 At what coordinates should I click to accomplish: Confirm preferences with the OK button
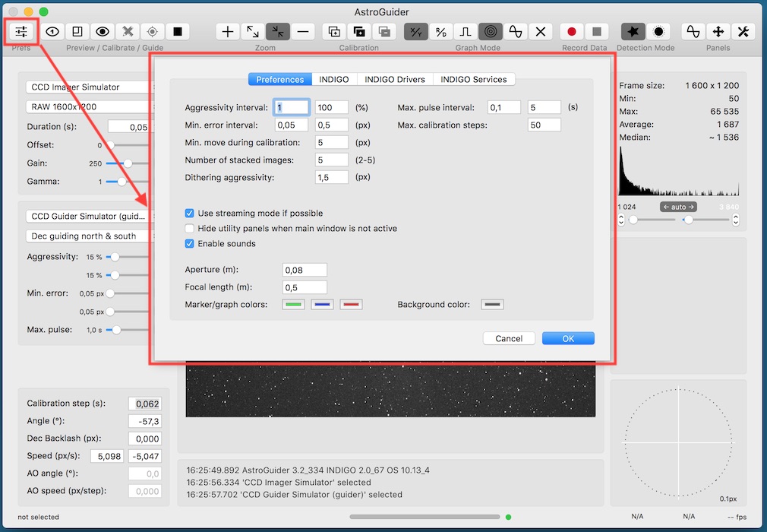coord(568,338)
